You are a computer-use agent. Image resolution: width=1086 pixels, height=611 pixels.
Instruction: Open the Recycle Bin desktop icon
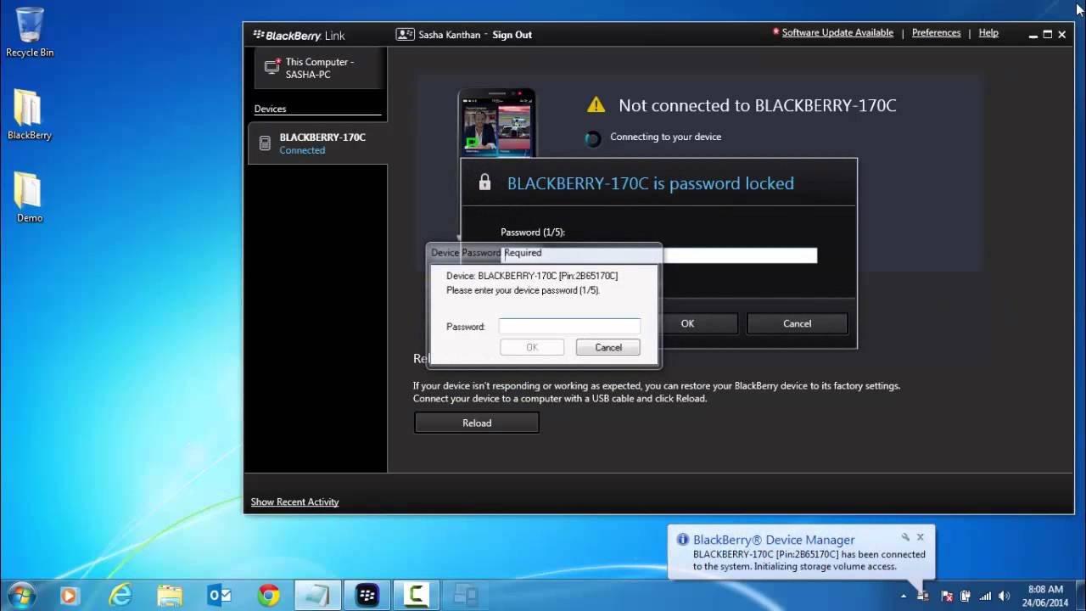point(30,32)
